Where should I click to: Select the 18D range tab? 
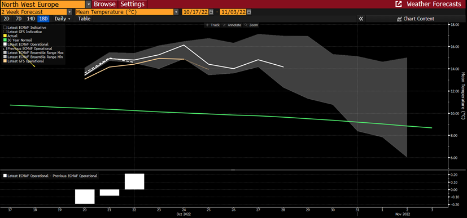tap(43, 19)
